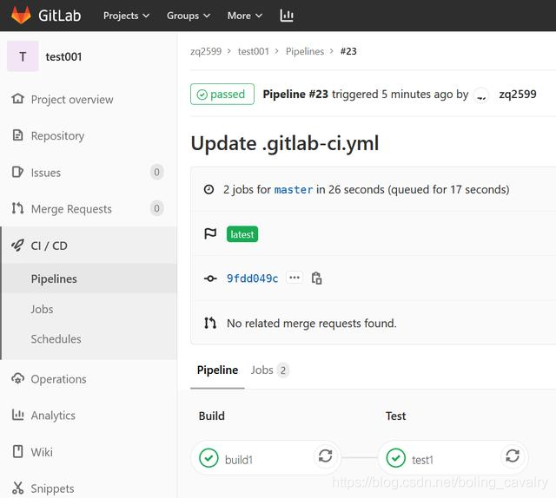Copy commit SHA to clipboard
This screenshot has height=498, width=556.
point(316,278)
